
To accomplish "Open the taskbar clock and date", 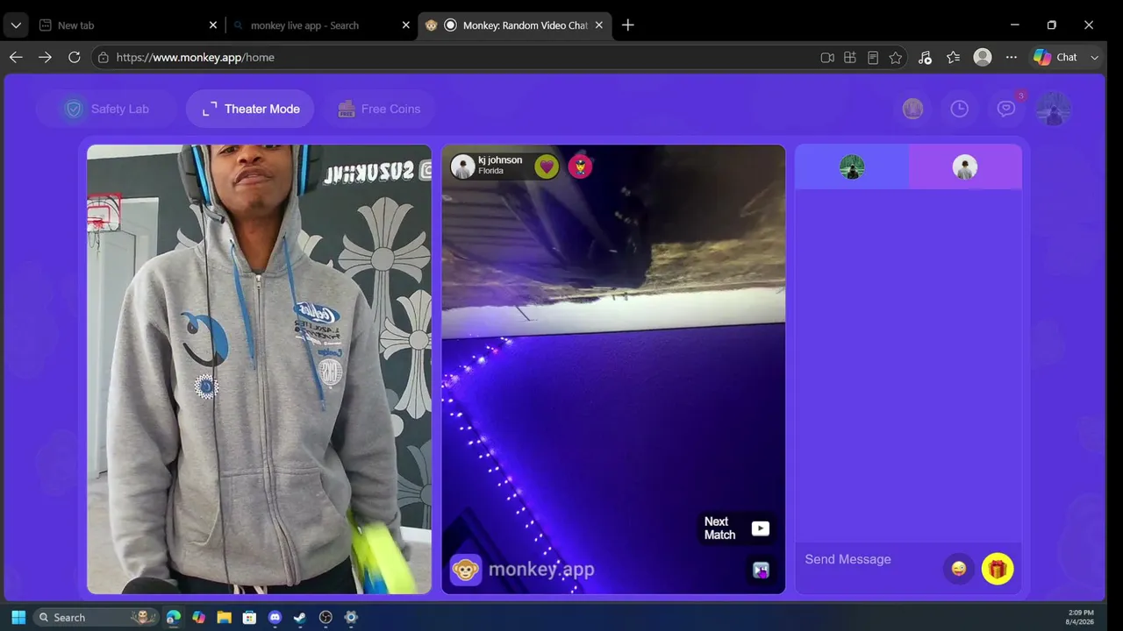I will tap(1080, 617).
